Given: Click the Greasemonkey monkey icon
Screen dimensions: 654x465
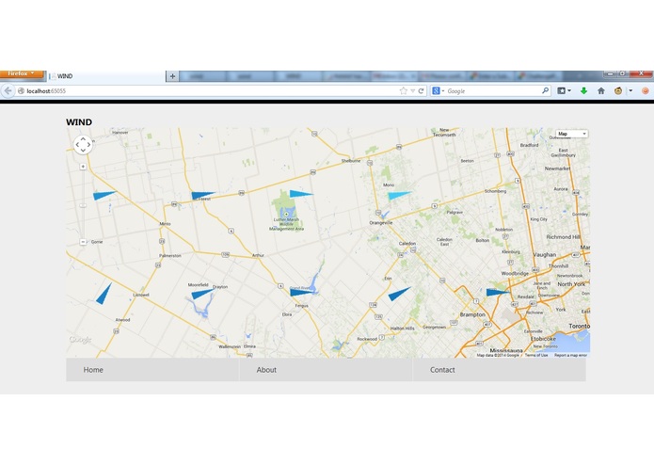Looking at the screenshot, I should [618, 91].
